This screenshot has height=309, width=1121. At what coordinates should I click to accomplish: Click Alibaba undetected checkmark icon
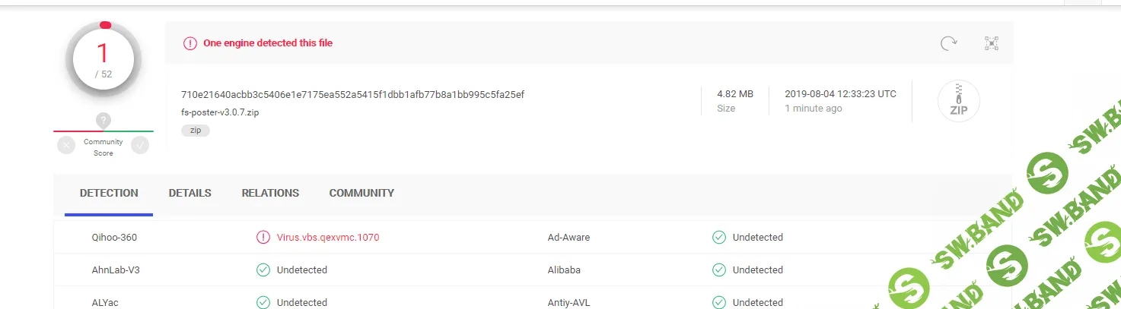tap(719, 270)
